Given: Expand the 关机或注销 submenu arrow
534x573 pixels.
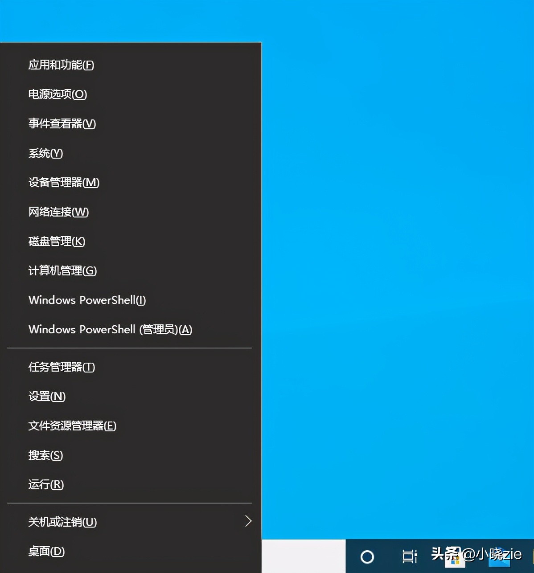Looking at the screenshot, I should tap(248, 521).
